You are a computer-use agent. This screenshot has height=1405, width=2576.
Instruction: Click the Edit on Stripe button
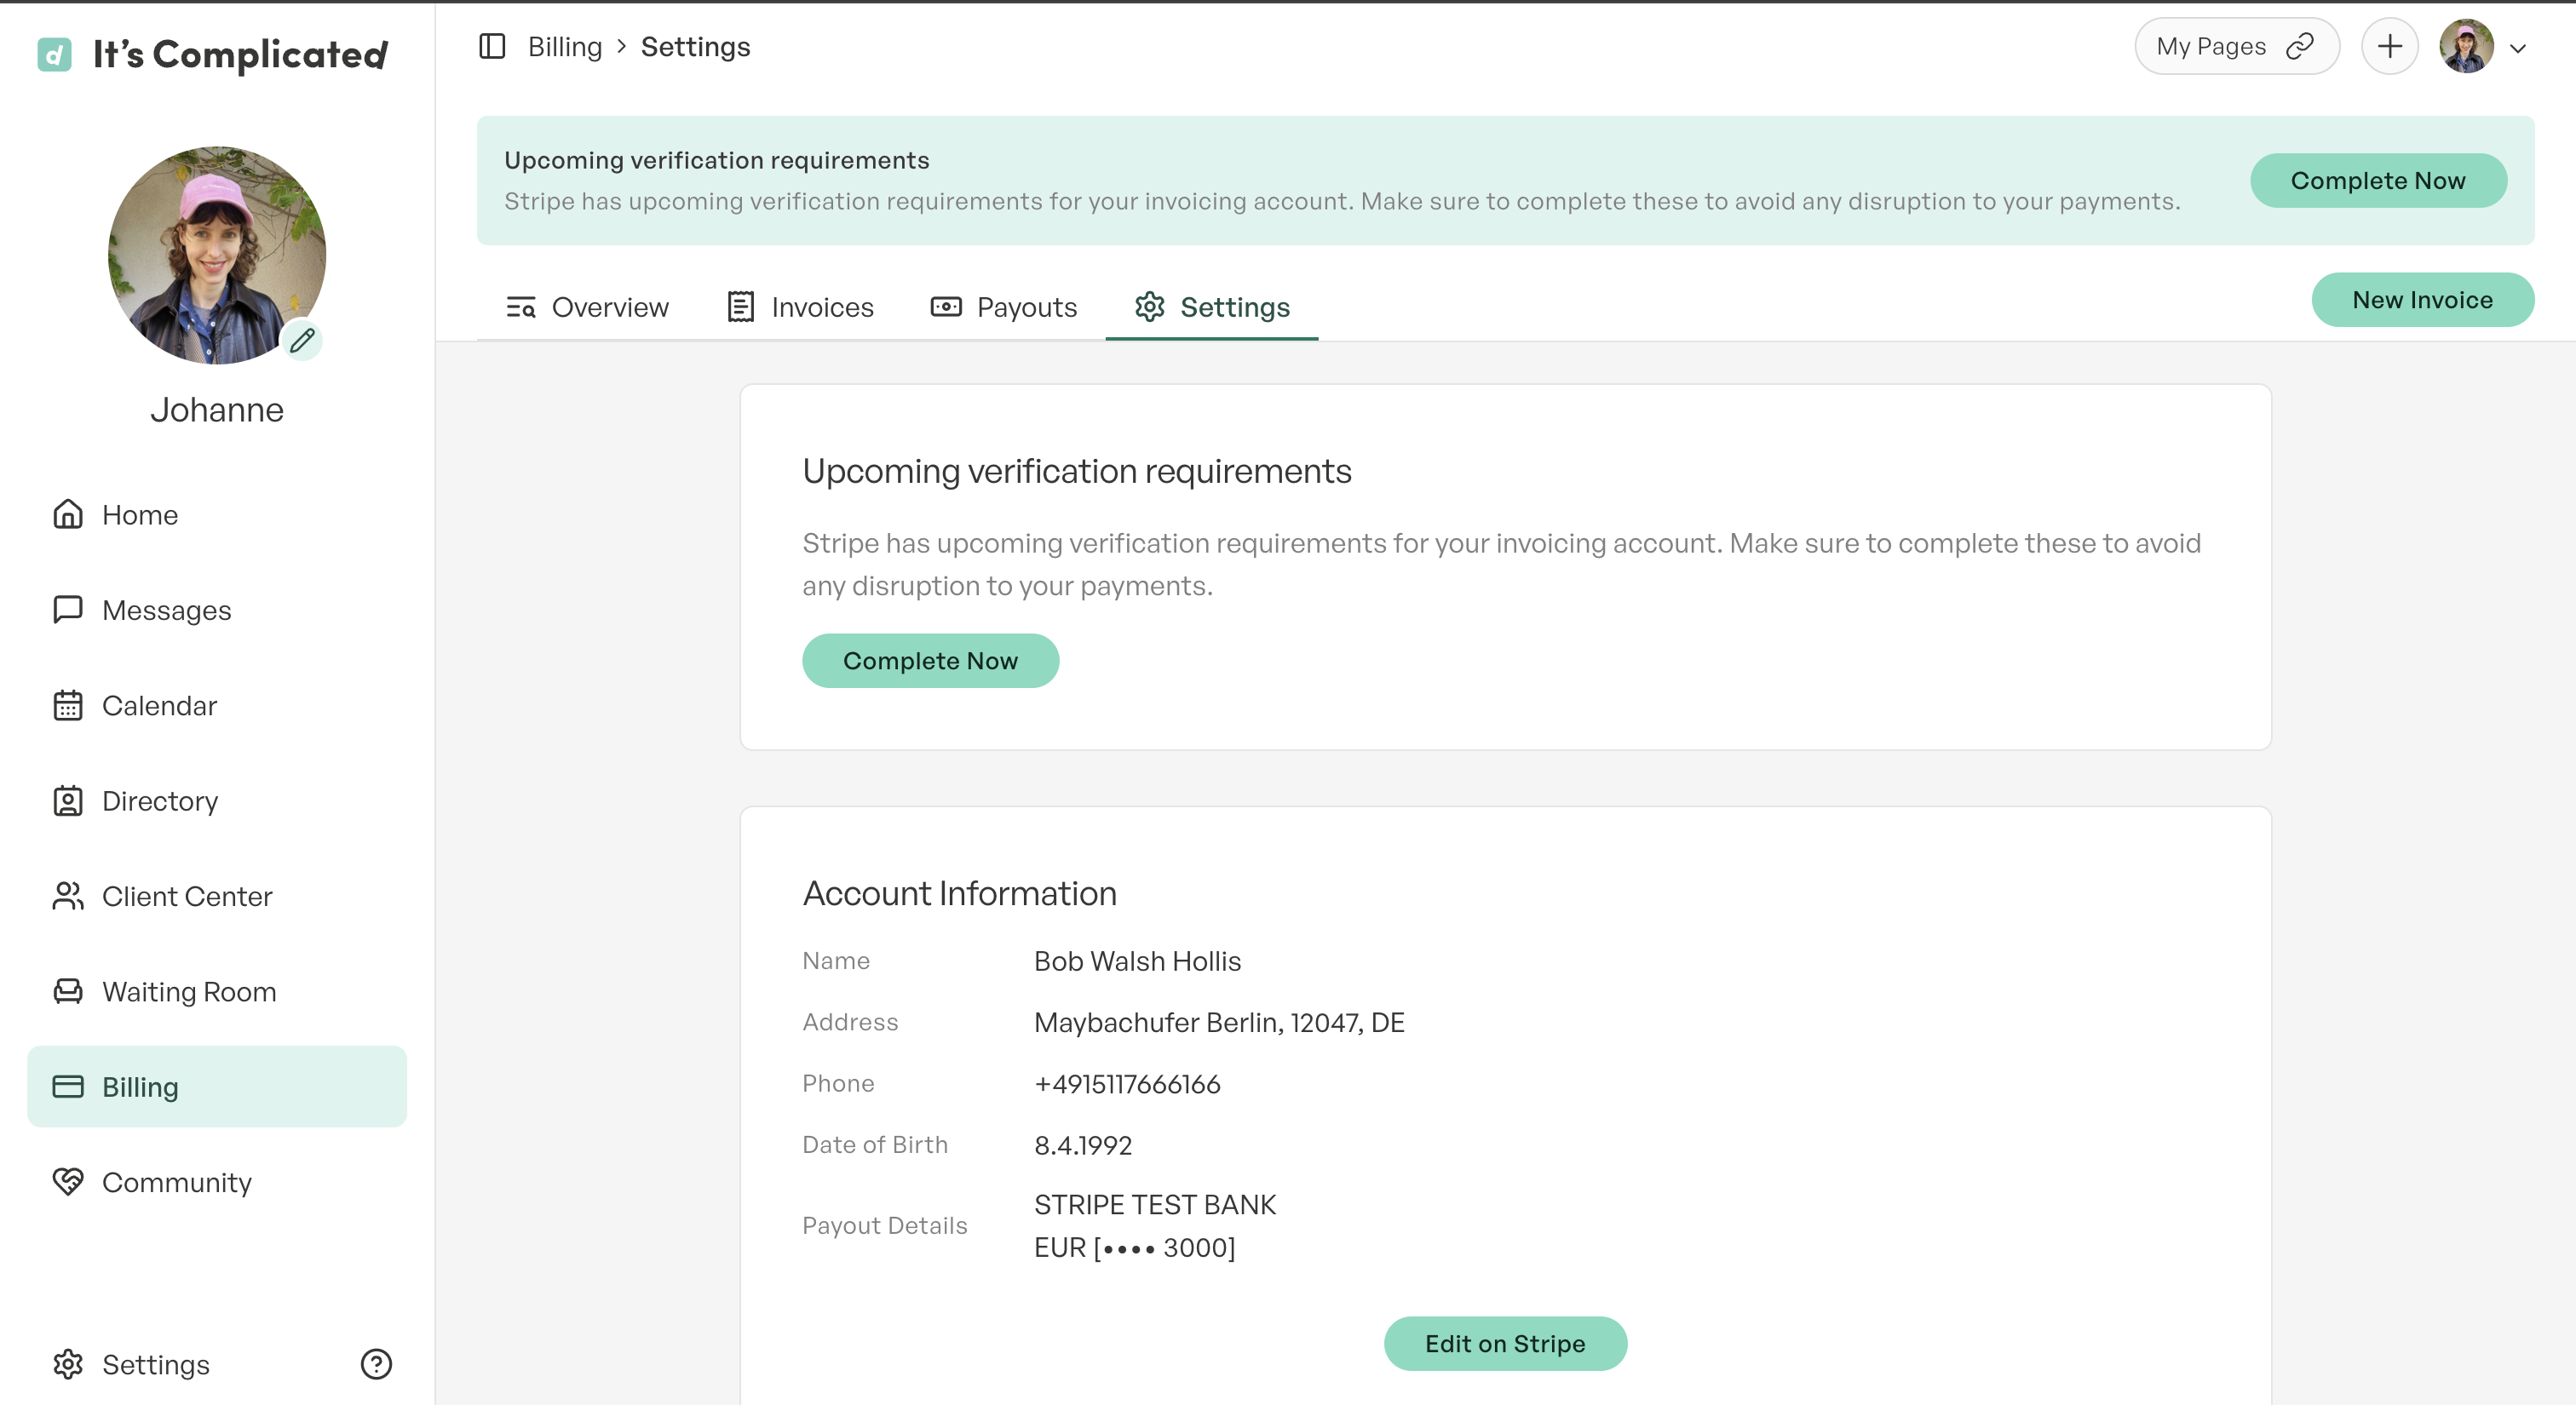[1504, 1343]
